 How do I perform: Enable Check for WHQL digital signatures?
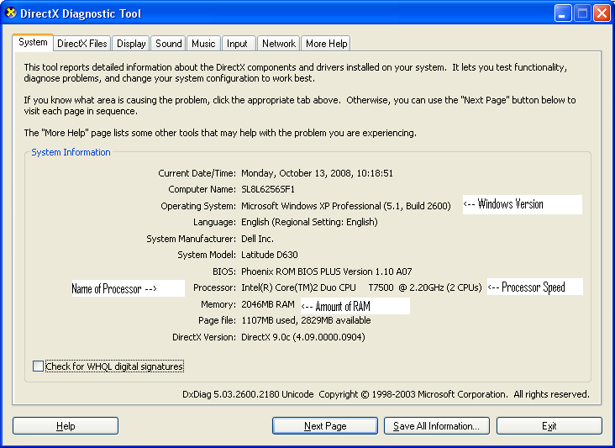tap(38, 366)
